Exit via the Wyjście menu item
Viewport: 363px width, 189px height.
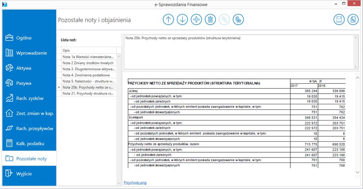29,173
